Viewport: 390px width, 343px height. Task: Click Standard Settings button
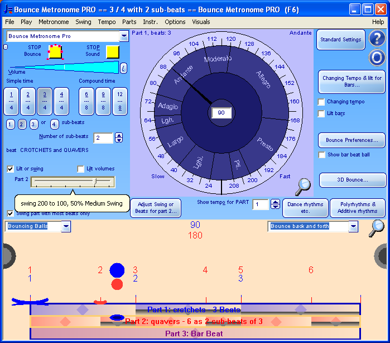pos(341,40)
